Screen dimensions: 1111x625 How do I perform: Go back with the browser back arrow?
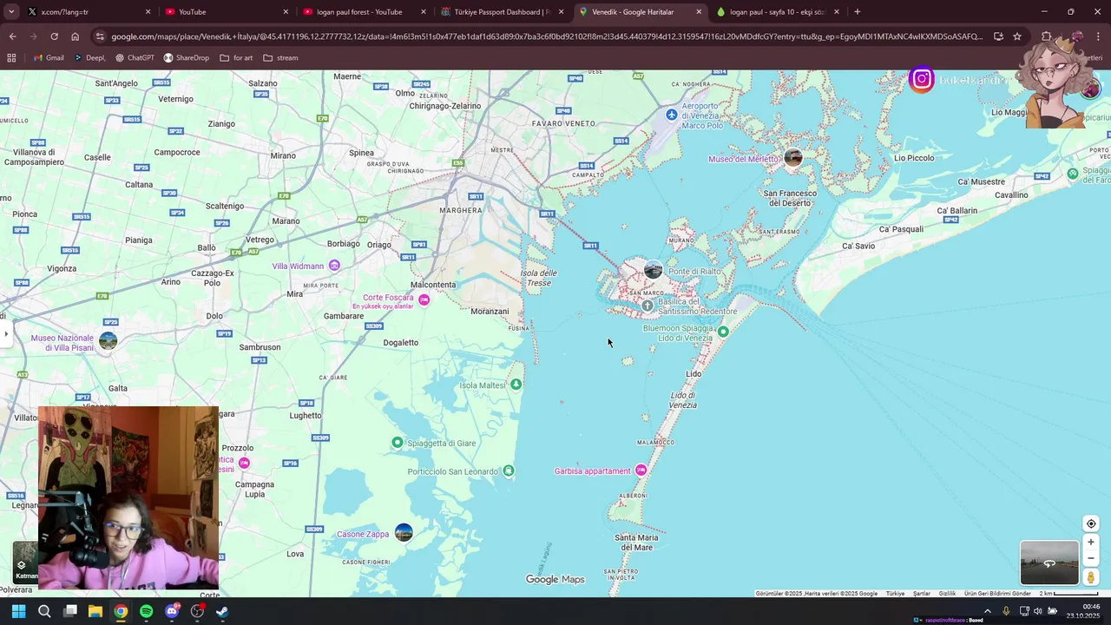tap(12, 36)
